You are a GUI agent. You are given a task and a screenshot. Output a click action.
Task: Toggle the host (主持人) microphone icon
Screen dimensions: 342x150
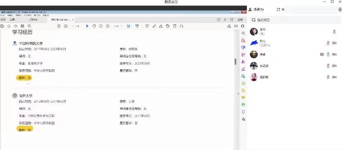(x=328, y=43)
